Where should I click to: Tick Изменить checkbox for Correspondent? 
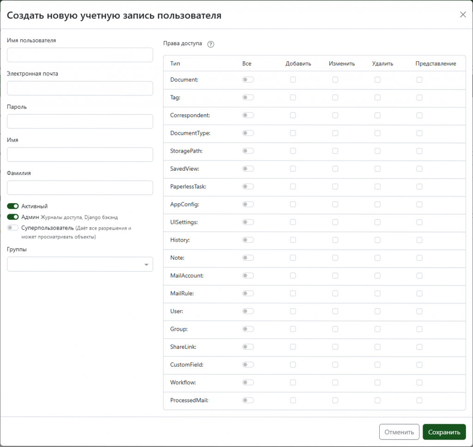(x=335, y=115)
